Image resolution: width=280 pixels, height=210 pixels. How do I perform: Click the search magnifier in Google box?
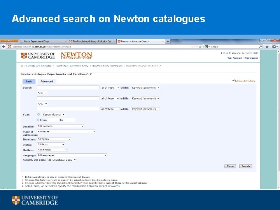[x=261, y=47]
